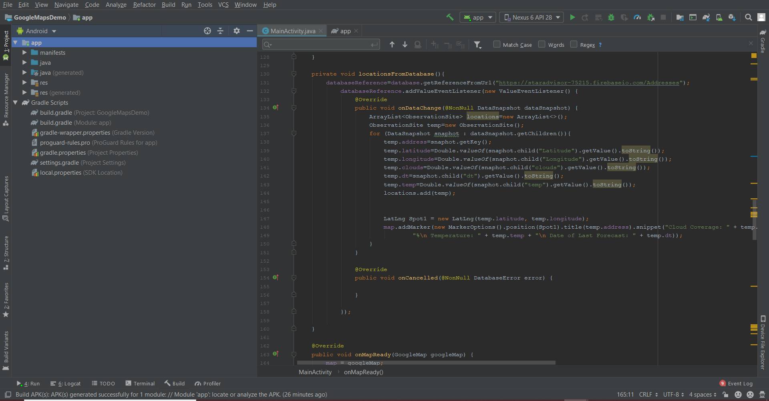769x401 pixels.
Task: Click the Debug app bug icon
Action: tap(611, 18)
